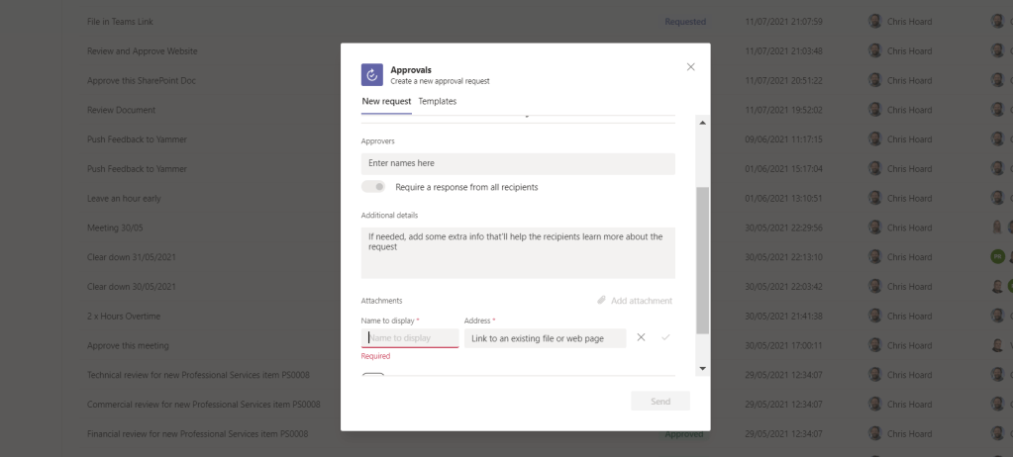Click the attachment Address link field
This screenshot has height=457, width=1013.
[545, 338]
